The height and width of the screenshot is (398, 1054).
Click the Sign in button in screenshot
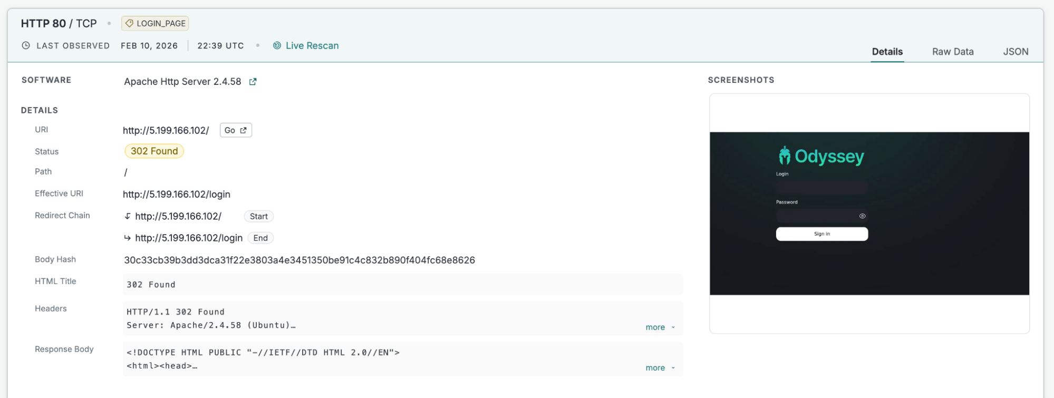point(821,234)
